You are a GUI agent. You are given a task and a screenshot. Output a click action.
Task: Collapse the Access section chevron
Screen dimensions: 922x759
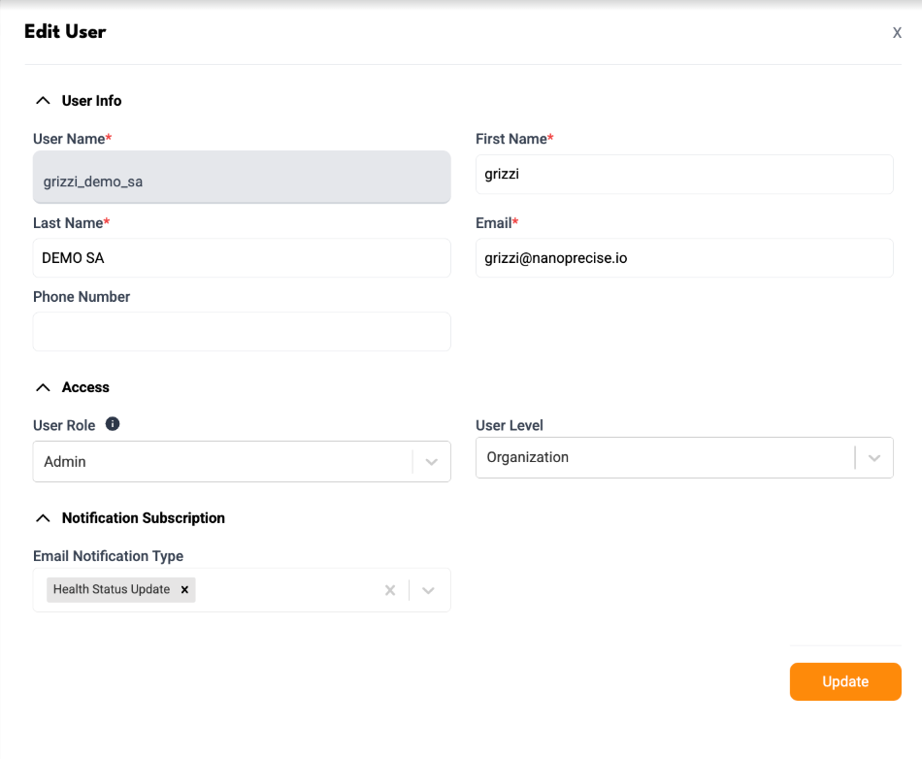[x=43, y=387]
